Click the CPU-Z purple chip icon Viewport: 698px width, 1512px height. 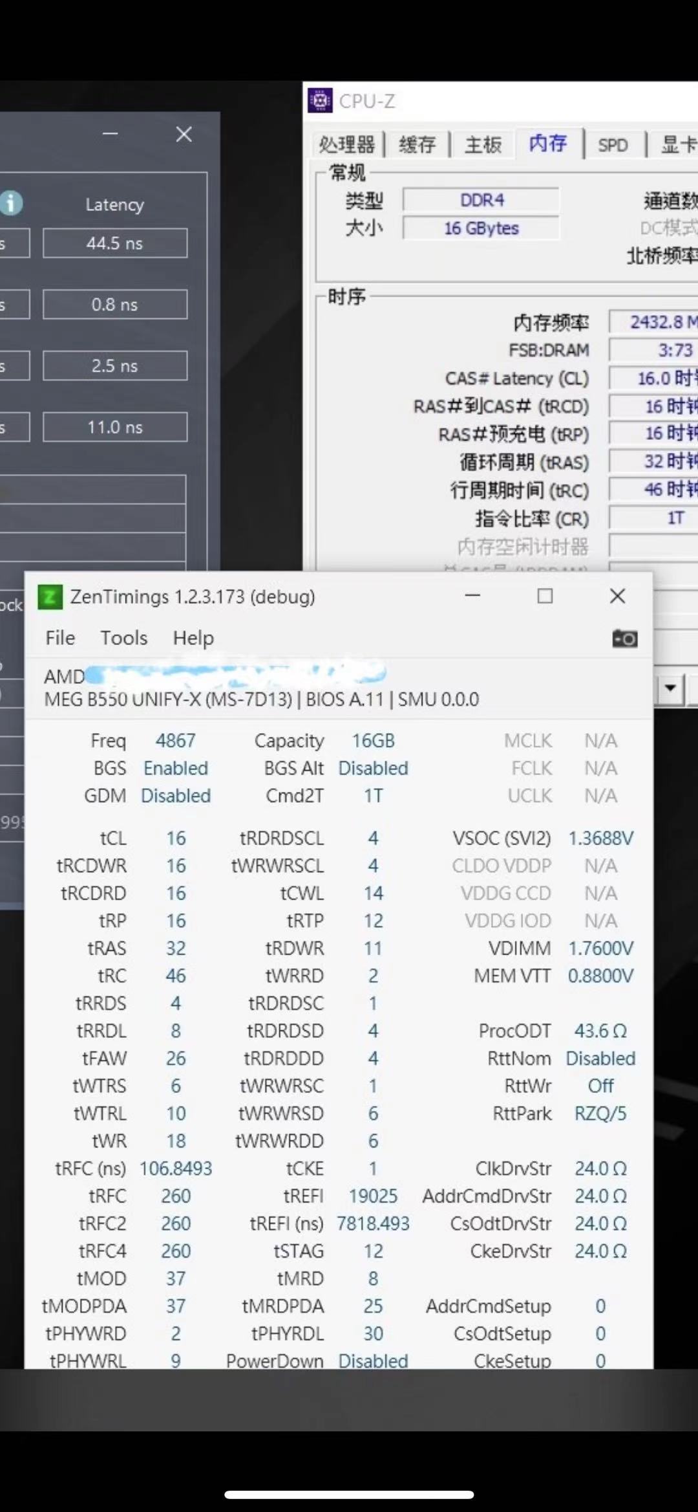coord(320,100)
